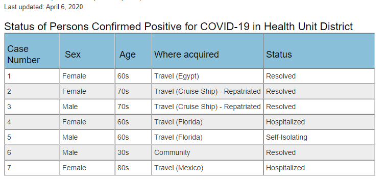Viewport: 387px width, 184px height.
Task: Click case 4's Hospitalized status cell
Action: (319, 122)
